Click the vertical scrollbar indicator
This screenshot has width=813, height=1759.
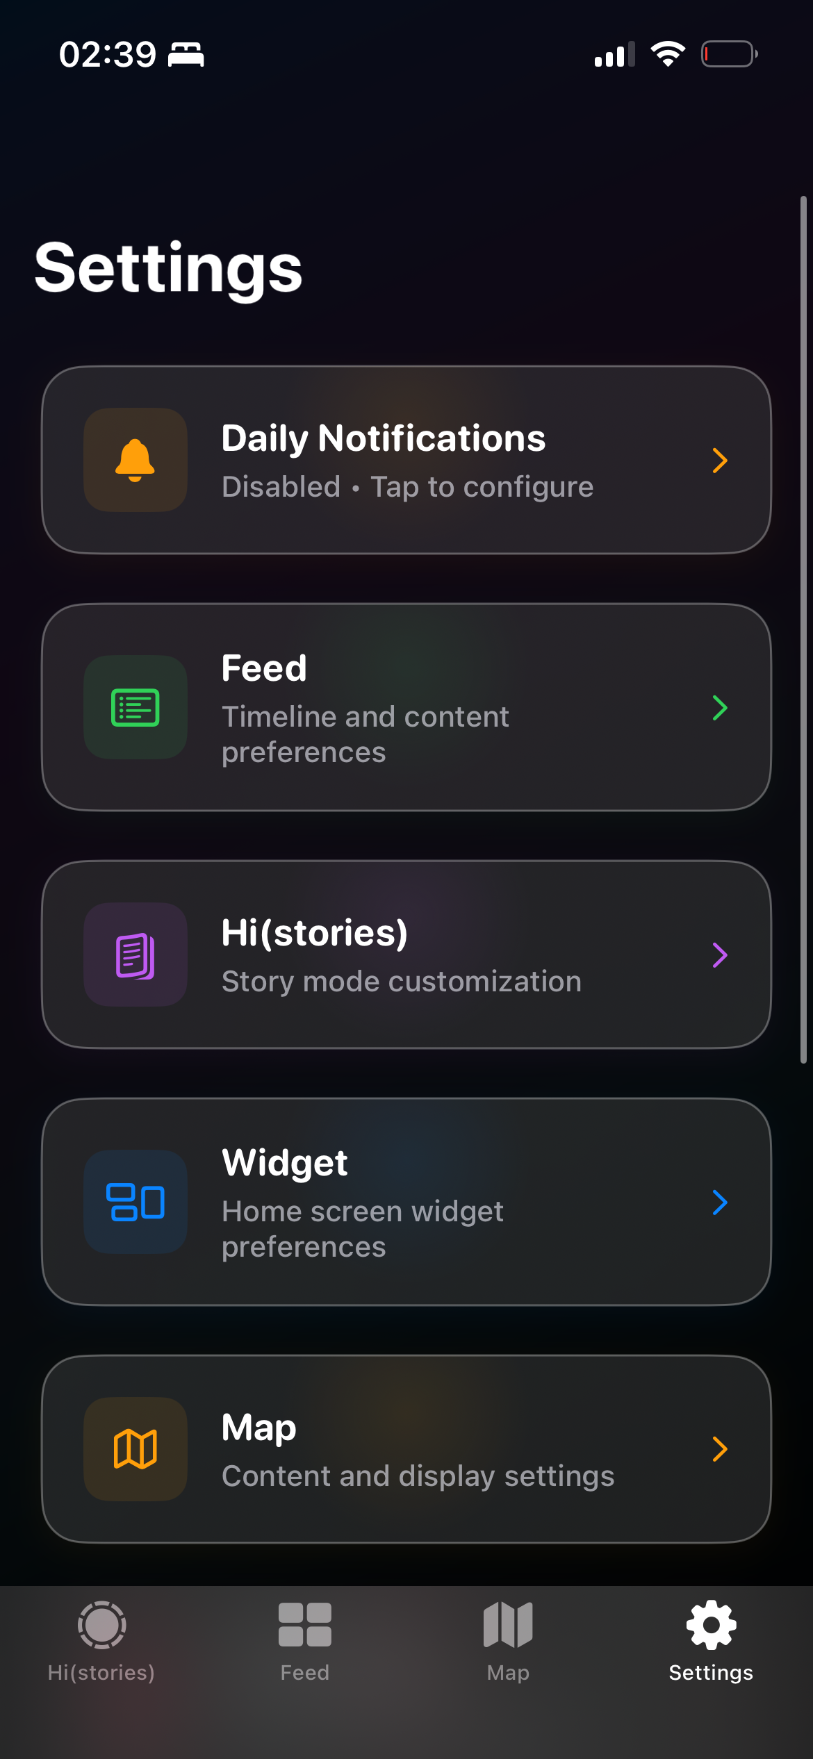(x=803, y=629)
